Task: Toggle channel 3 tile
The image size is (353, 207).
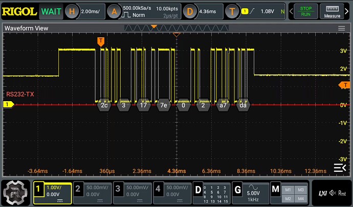Action: tap(133, 193)
